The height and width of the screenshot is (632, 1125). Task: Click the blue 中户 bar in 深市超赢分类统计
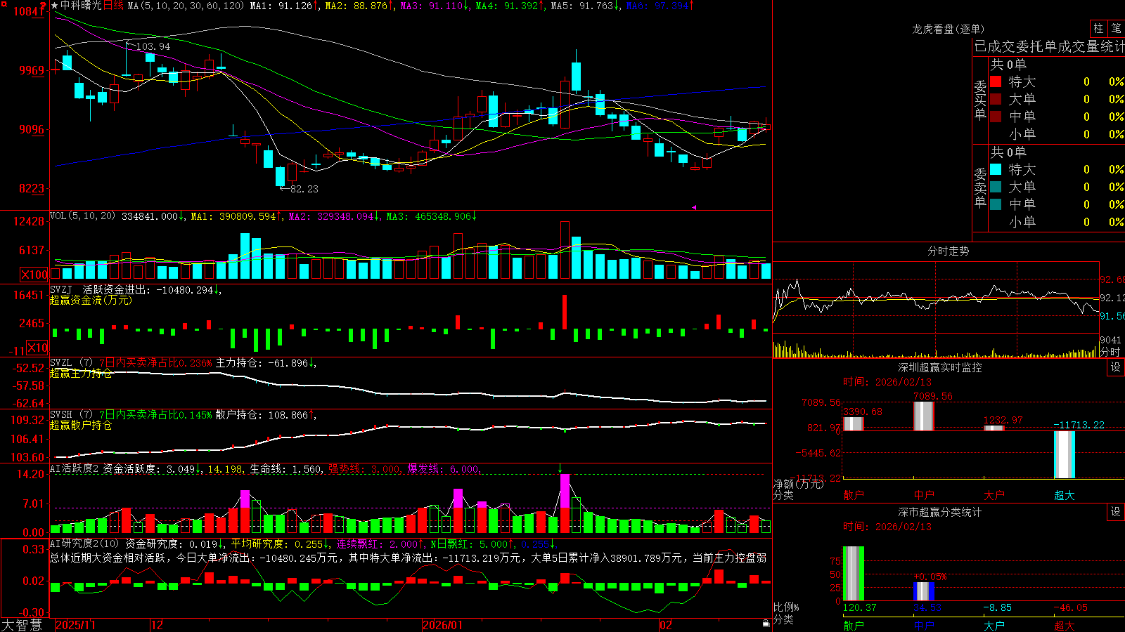(924, 591)
